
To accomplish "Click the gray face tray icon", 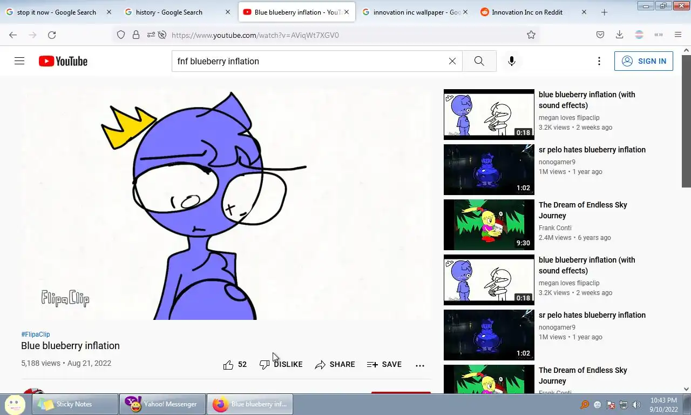I will tap(598, 405).
